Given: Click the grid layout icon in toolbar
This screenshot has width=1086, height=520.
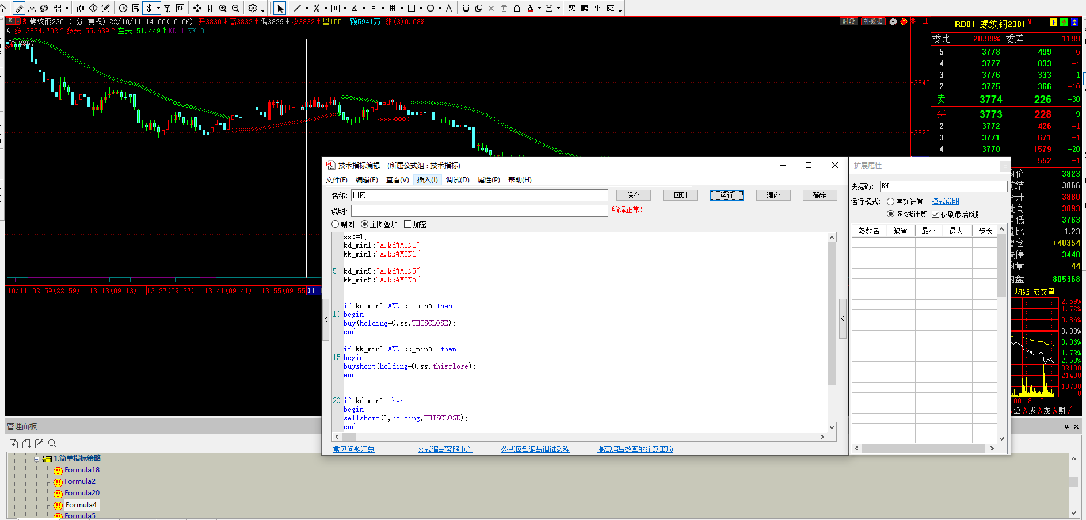Looking at the screenshot, I should 57,8.
